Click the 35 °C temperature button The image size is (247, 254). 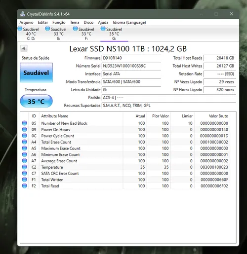tap(36, 101)
